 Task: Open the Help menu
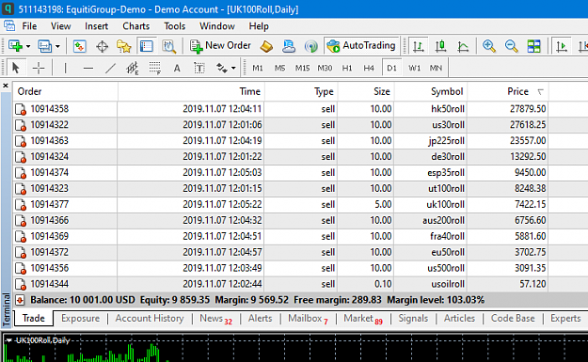click(259, 26)
